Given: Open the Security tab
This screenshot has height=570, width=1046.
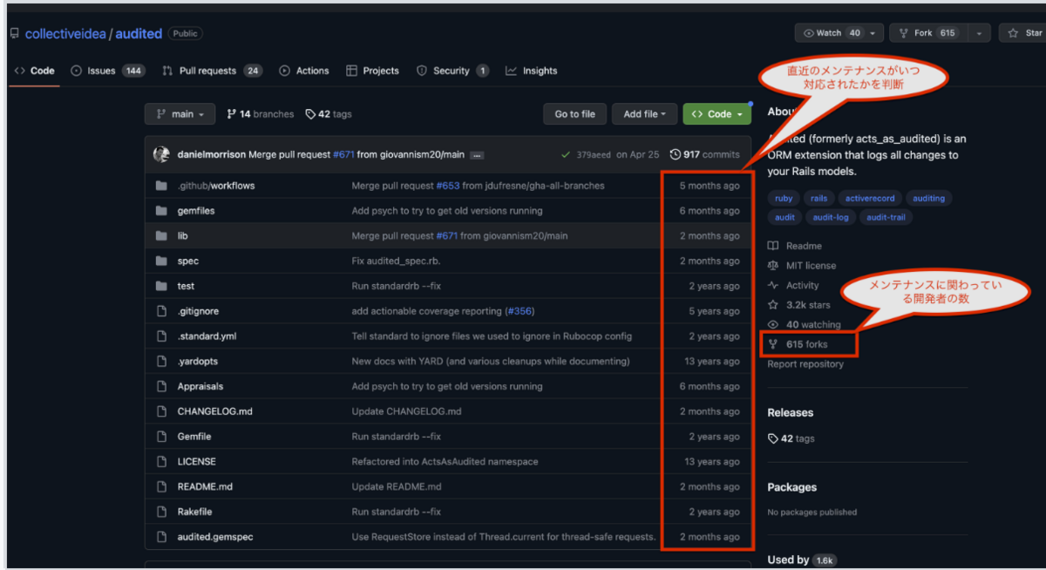Looking at the screenshot, I should pos(452,71).
